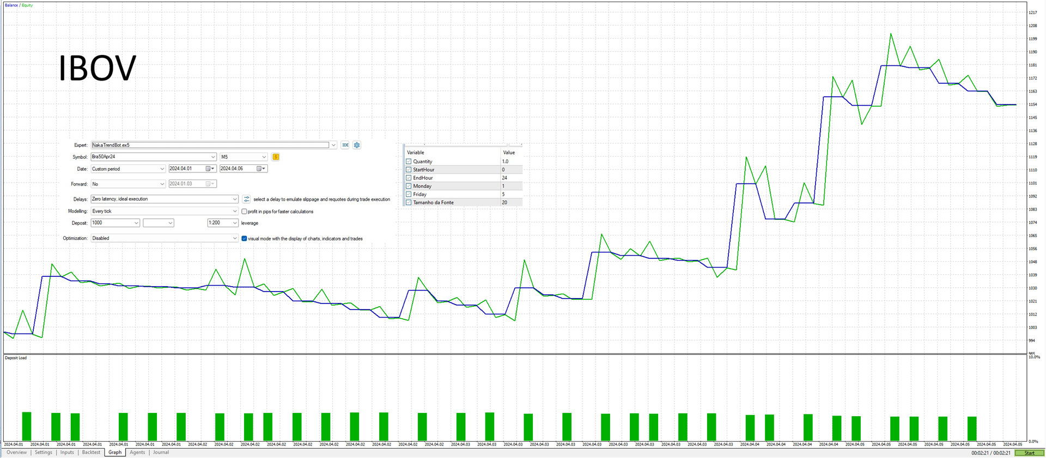Switch to the Backtest tab
Viewport: 1046px width, 458px height.
click(x=91, y=453)
